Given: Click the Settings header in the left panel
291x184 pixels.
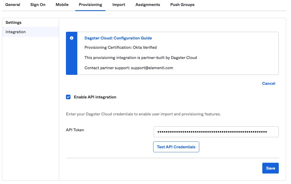Looking at the screenshot, I should tap(13, 22).
